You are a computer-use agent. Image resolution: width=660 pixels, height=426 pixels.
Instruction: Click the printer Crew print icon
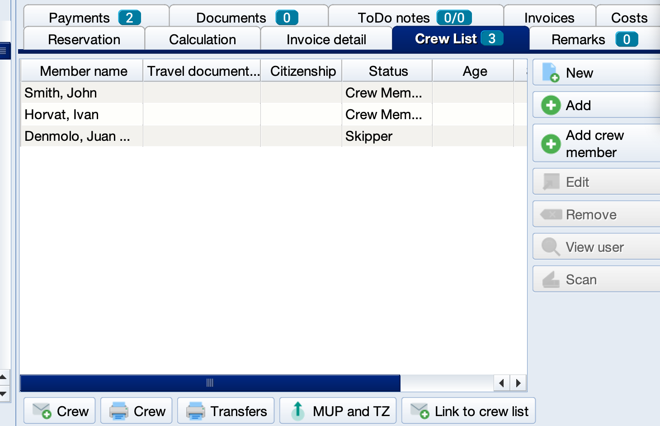119,411
